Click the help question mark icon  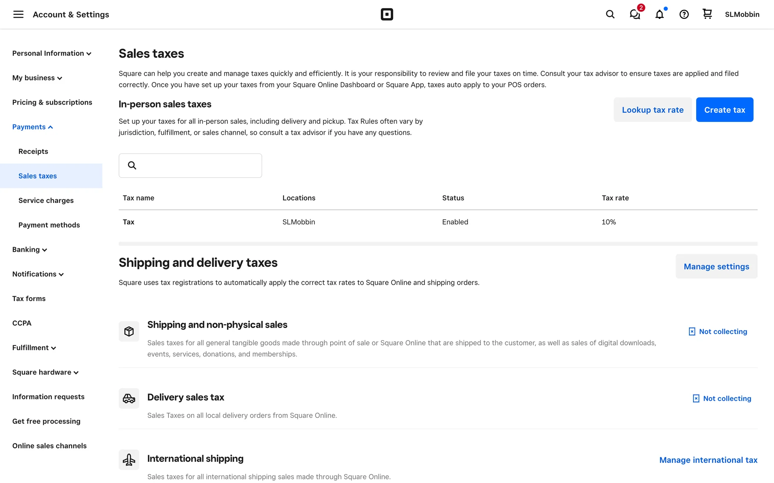tap(684, 14)
